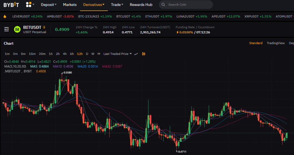Open APEUSDT ticker link
Screen dimensions: 294x155
(x=226, y=16)
